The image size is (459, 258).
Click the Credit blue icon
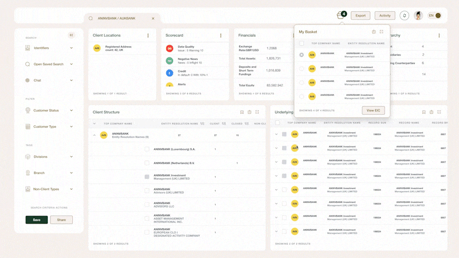click(169, 73)
